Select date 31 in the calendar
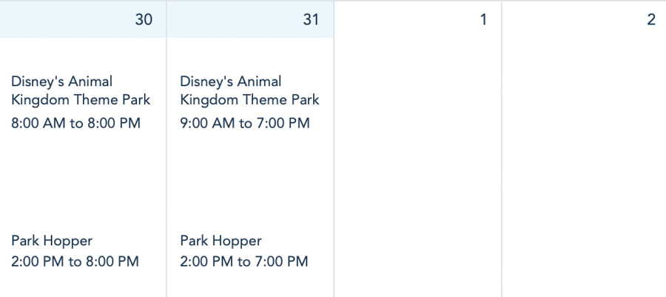The width and height of the screenshot is (666, 297). coord(311,20)
